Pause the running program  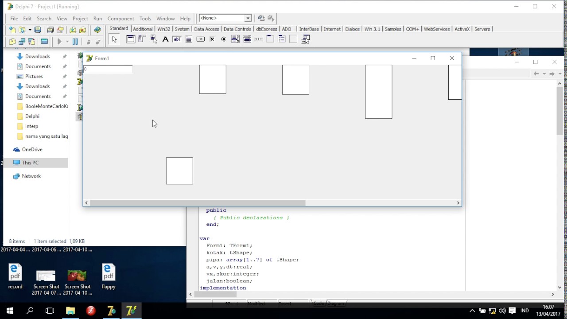[75, 42]
